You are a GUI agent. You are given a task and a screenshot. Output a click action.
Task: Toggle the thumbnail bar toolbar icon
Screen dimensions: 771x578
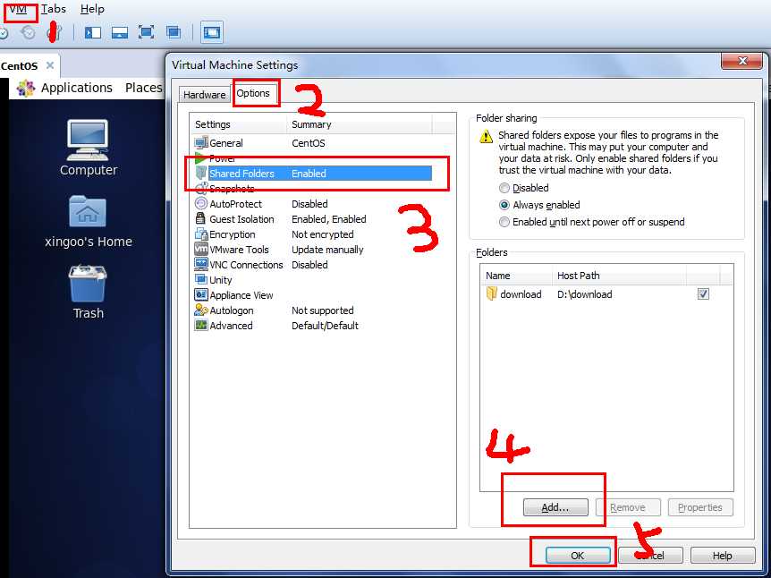pos(120,32)
